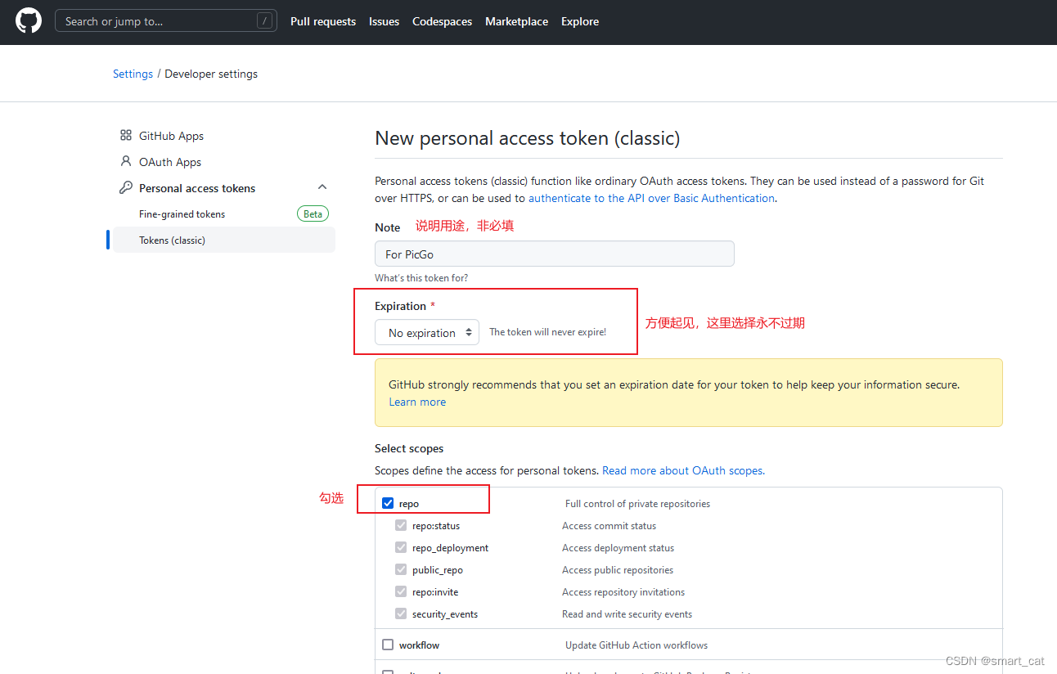
Task: Click the 'Access public repositories' text
Action: click(x=618, y=569)
